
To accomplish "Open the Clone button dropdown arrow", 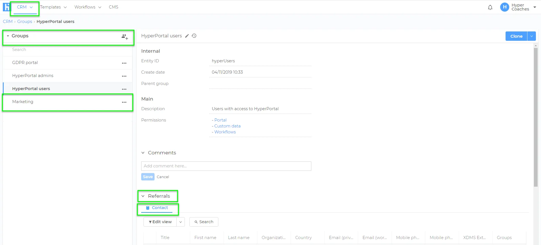I will click(x=532, y=36).
